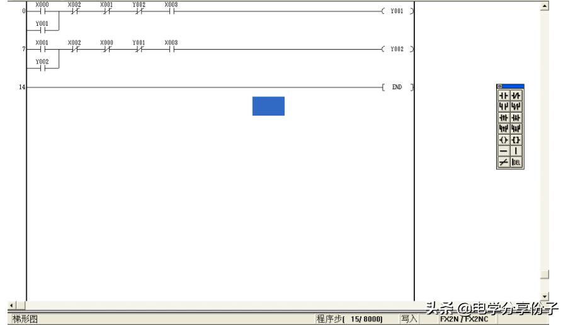Select the normally closed contact tool
This screenshot has height=325, width=568.
point(516,96)
